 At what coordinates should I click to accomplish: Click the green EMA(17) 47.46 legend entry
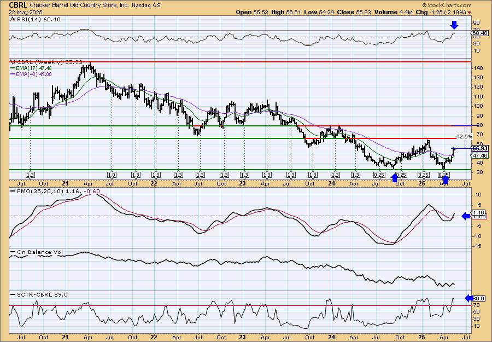pos(31,68)
